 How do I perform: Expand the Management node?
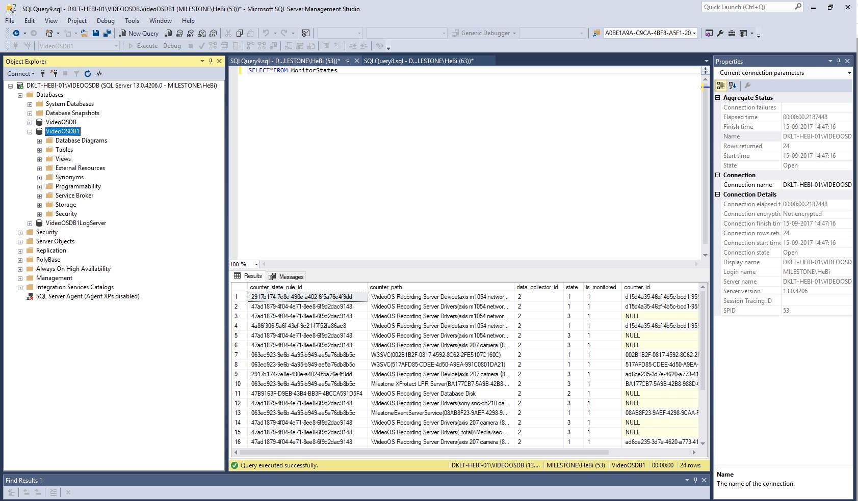coord(20,279)
